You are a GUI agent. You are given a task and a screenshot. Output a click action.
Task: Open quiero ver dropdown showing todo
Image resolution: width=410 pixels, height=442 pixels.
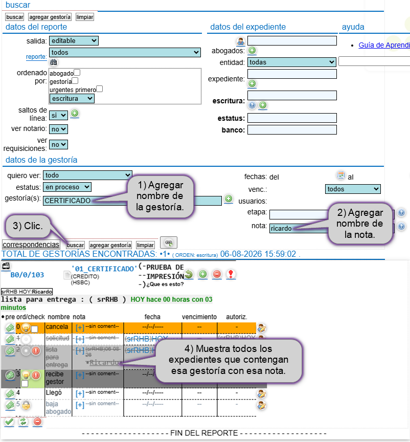[x=87, y=175]
